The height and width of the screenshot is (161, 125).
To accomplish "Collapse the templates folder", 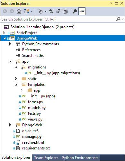I will point(16,85).
